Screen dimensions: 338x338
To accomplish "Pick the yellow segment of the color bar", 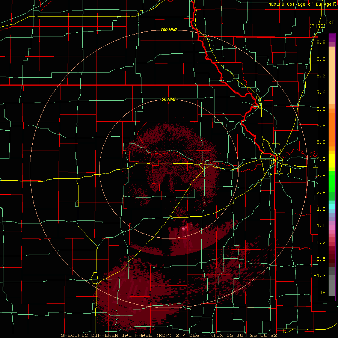I will pyautogui.click(x=332, y=161).
